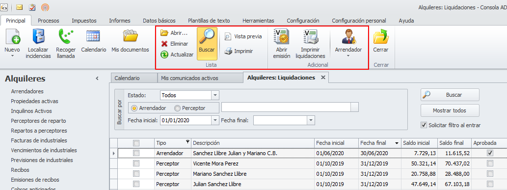Click filter icon on Tipo column
The width and height of the screenshot is (507, 190).
coord(187,142)
